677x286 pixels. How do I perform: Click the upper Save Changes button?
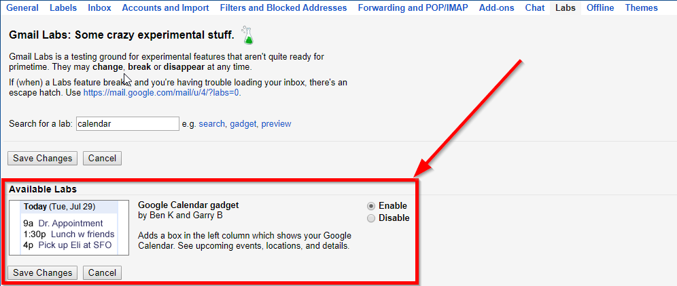(x=42, y=158)
